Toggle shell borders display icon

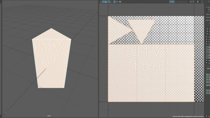pos(111,2)
